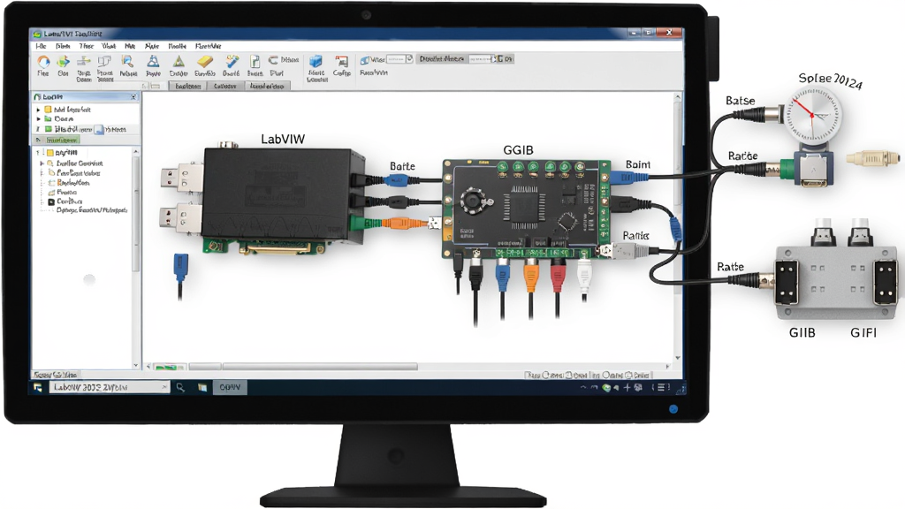The width and height of the screenshot is (905, 509).
Task: Select the yellow eraser block toolbar icon
Action: point(204,61)
